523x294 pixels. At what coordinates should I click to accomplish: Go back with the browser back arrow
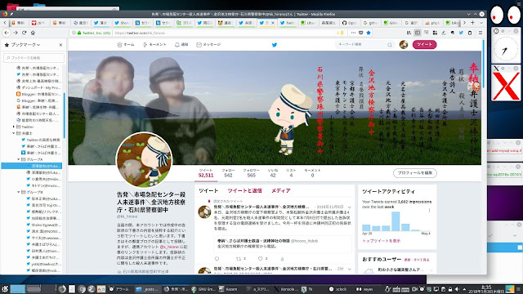(x=7, y=33)
